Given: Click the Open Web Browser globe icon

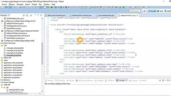Looking at the screenshot, I should coord(116,7).
